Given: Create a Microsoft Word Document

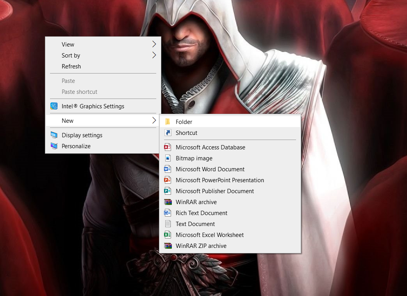Looking at the screenshot, I should tap(230, 169).
